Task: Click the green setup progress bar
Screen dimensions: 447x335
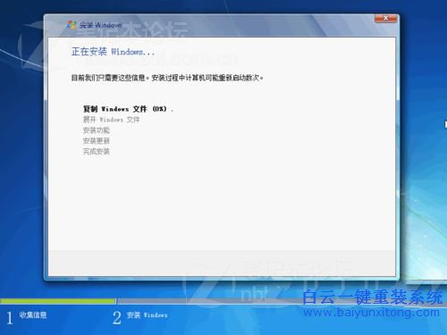Action: coord(58,301)
